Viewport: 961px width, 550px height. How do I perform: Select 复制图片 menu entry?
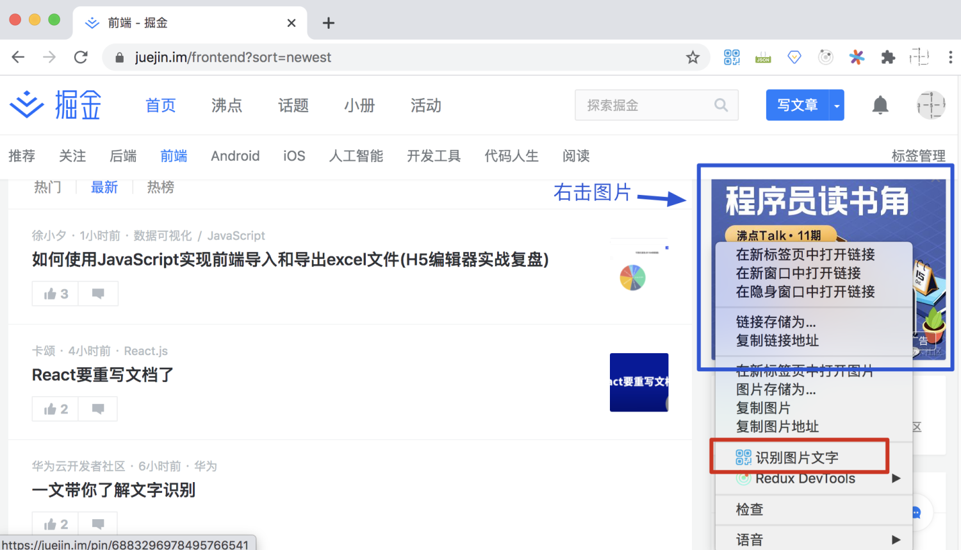coord(763,408)
